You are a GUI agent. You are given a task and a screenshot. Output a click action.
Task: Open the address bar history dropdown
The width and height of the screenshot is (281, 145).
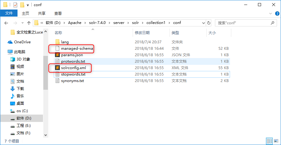pyautogui.click(x=204, y=23)
